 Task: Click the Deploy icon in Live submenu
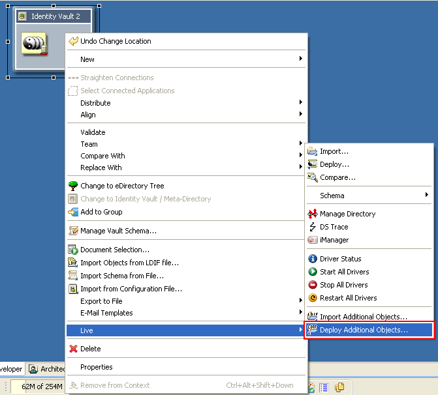(x=312, y=164)
